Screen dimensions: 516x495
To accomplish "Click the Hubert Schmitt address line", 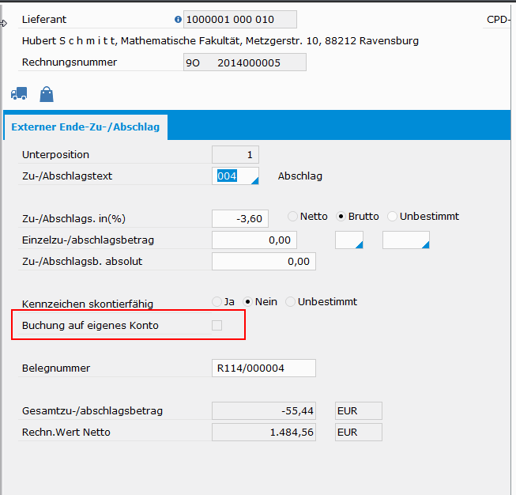I will point(220,41).
